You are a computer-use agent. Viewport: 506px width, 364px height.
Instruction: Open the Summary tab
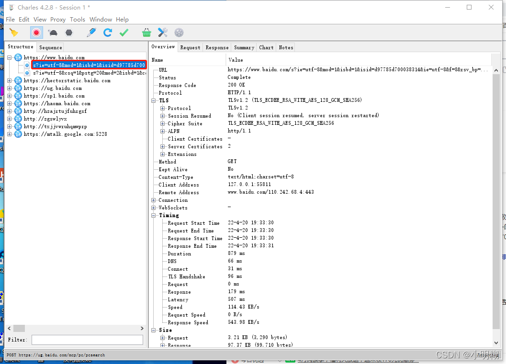[244, 47]
